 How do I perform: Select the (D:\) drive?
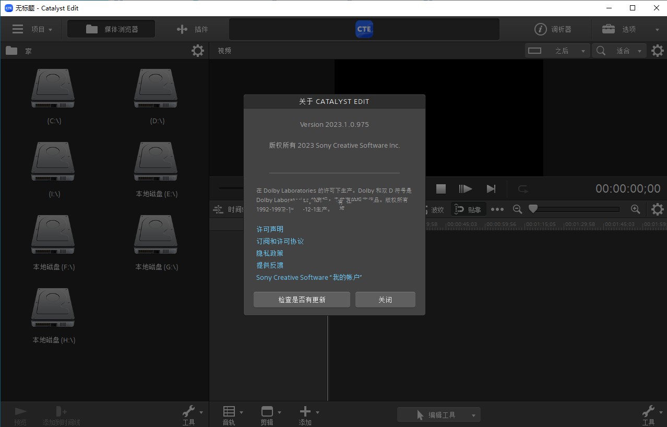[156, 97]
